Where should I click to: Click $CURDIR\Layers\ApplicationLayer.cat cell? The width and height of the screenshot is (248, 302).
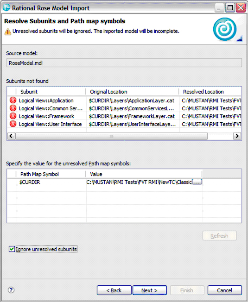pyautogui.click(x=132, y=101)
